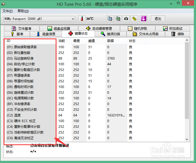Switch to the 文件基准 tab
196x163 pixels.
(x=22, y=28)
